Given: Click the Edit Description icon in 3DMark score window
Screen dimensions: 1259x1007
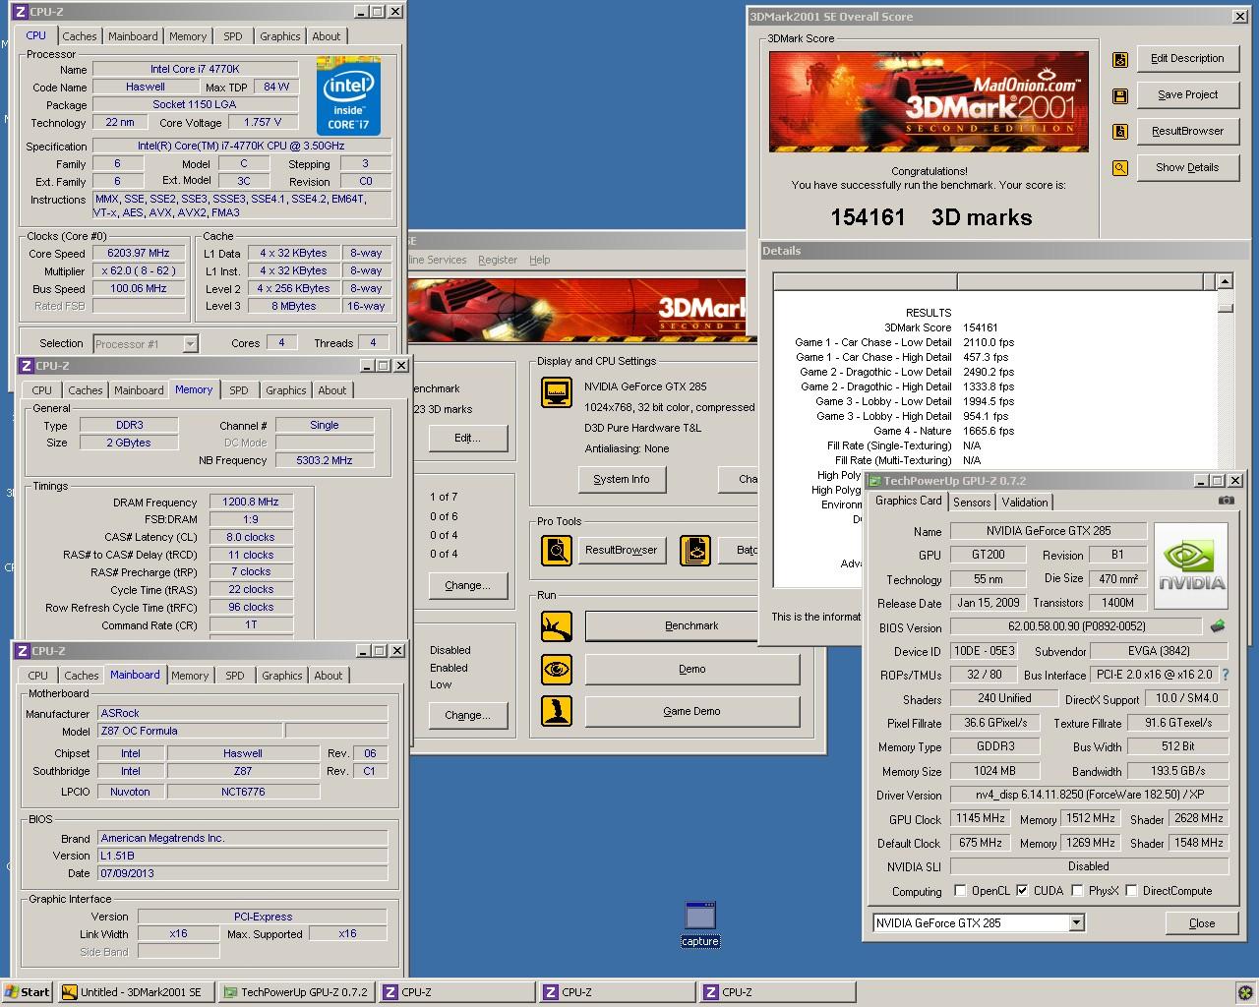Looking at the screenshot, I should [1119, 60].
